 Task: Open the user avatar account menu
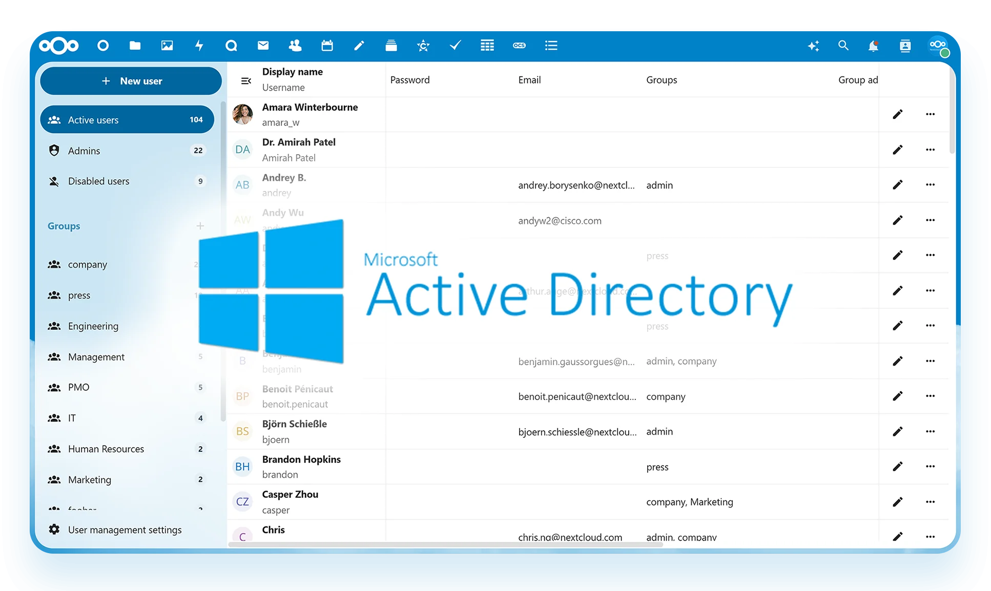(x=938, y=46)
